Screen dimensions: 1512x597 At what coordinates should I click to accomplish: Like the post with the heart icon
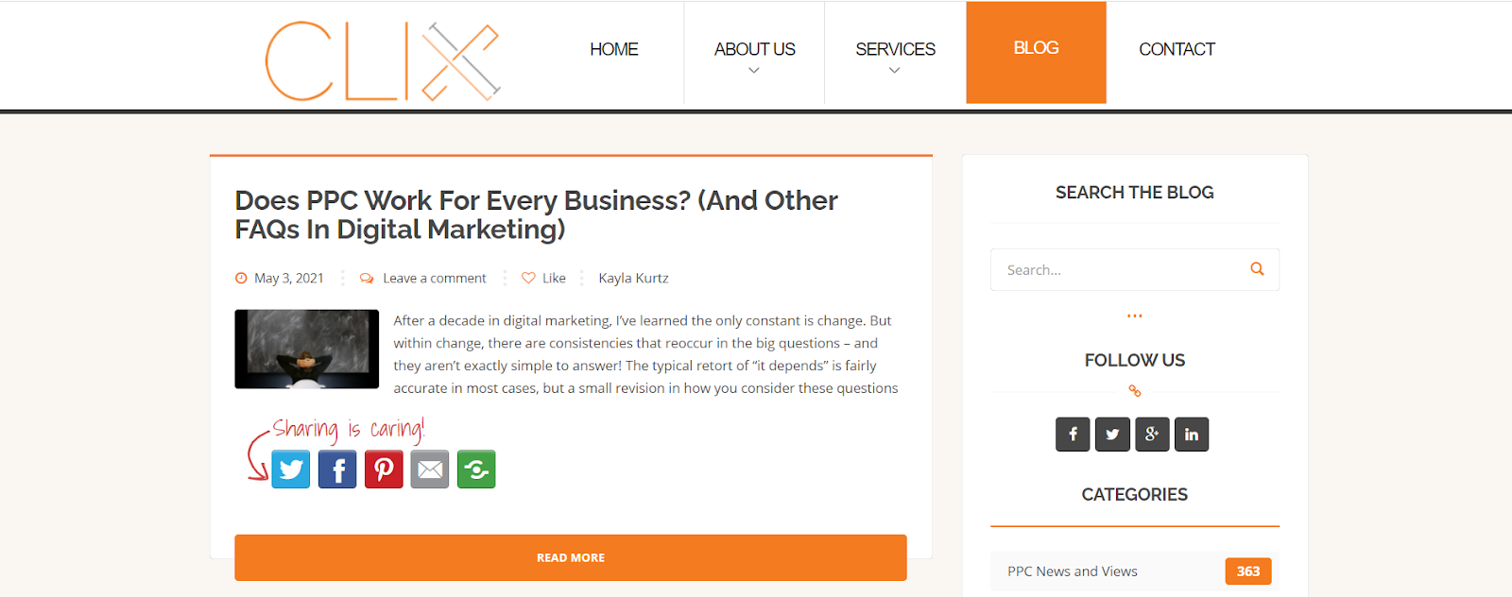(x=528, y=278)
